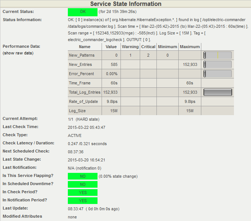Click the In Notification Period YES indicator
Viewport: 251px width, 221px height.
(x=82, y=201)
